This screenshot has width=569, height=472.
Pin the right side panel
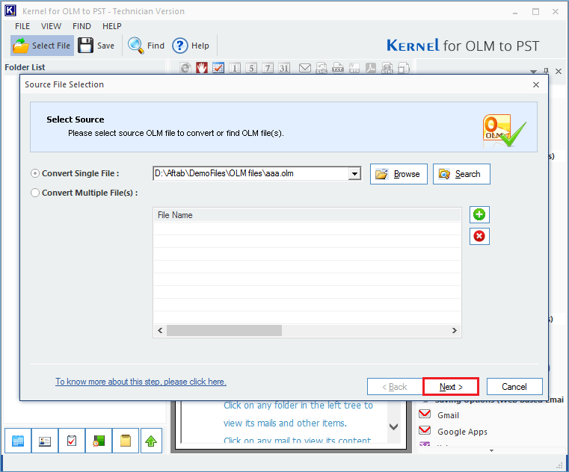[546, 72]
